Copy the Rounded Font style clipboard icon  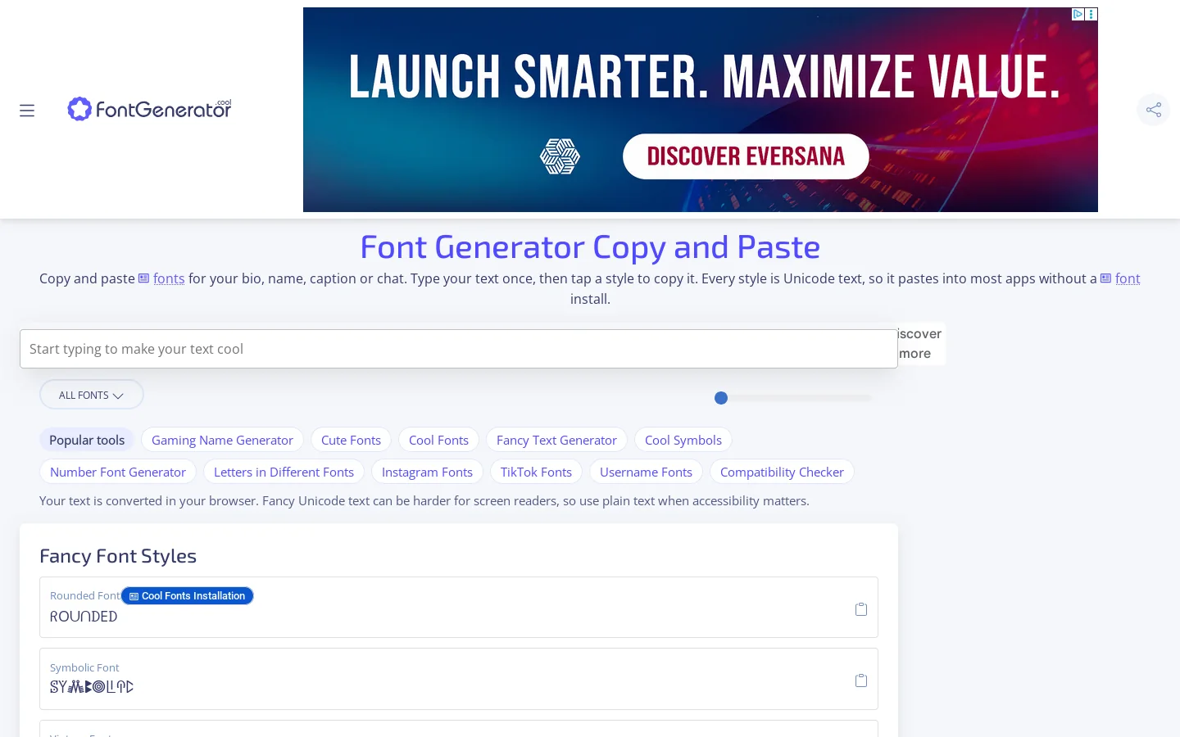pyautogui.click(x=861, y=608)
